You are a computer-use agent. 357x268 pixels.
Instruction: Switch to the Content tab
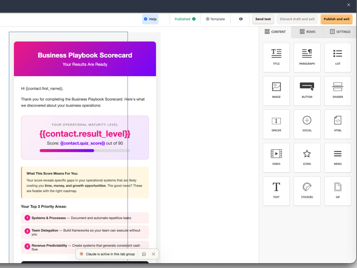pos(275,32)
